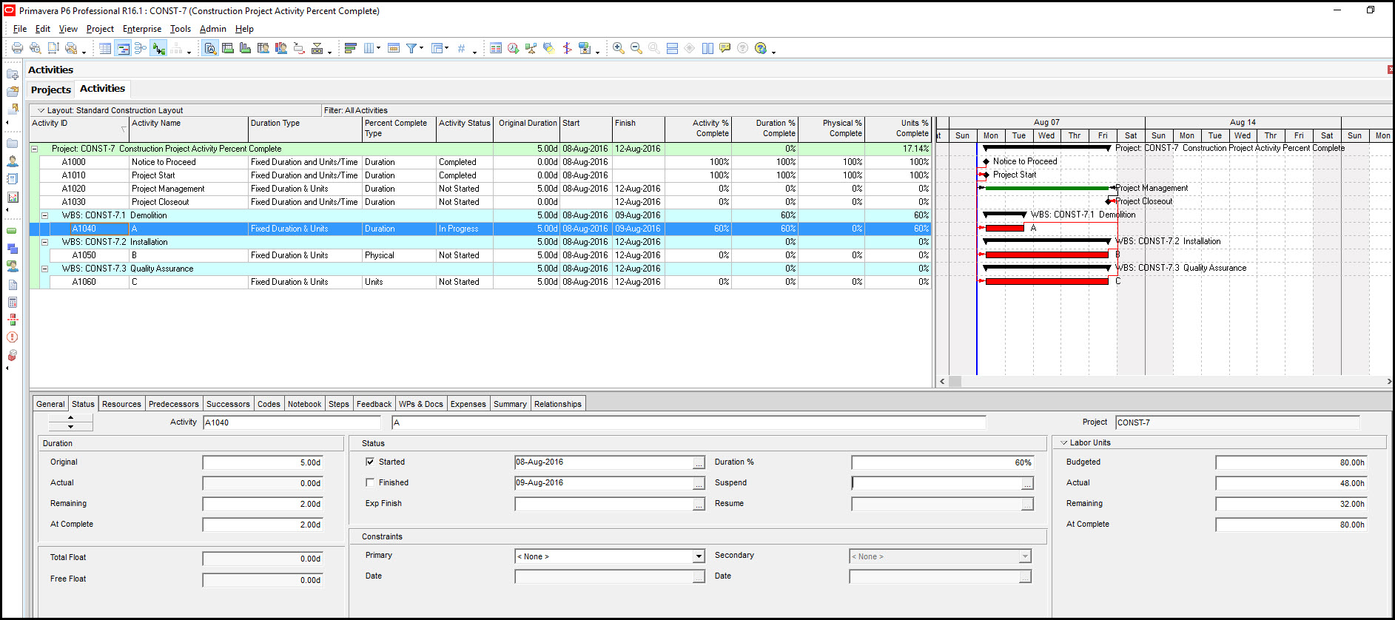
Task: Open the Expenses calculator sidebar icon
Action: coord(13,302)
